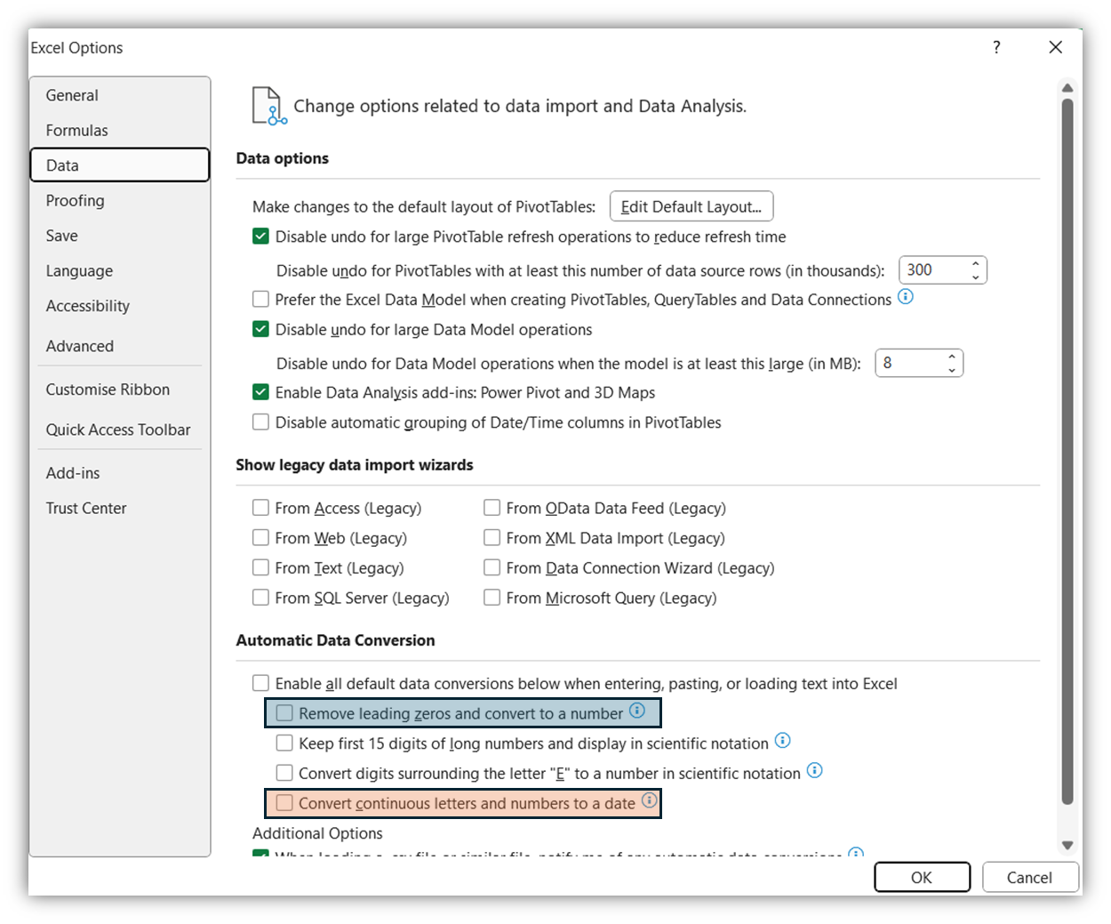Viewport: 1111px width, 924px height.
Task: Click info icon for converting letters to a date
Action: click(x=651, y=801)
